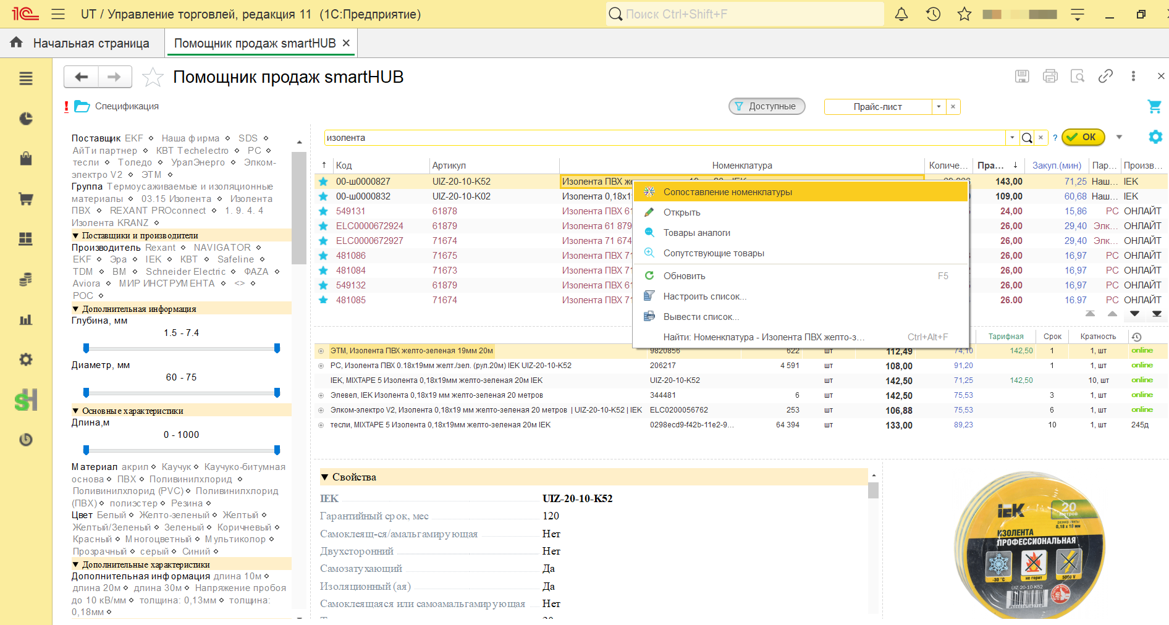Click the favorites star in the title bar
Image resolution: width=1169 pixels, height=625 pixels.
pyautogui.click(x=964, y=14)
